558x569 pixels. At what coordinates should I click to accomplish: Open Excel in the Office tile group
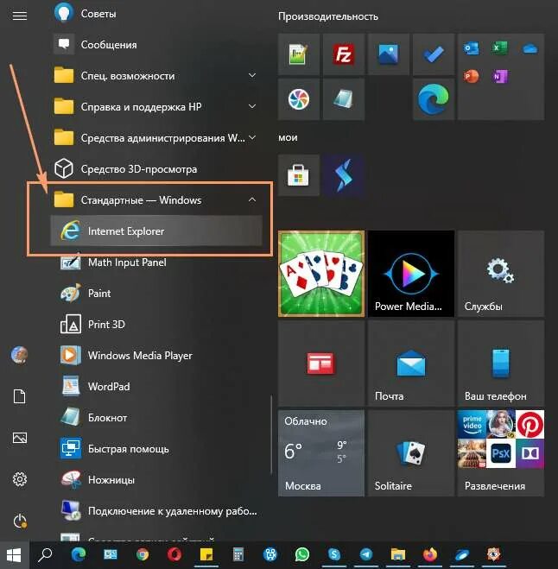pyautogui.click(x=500, y=48)
